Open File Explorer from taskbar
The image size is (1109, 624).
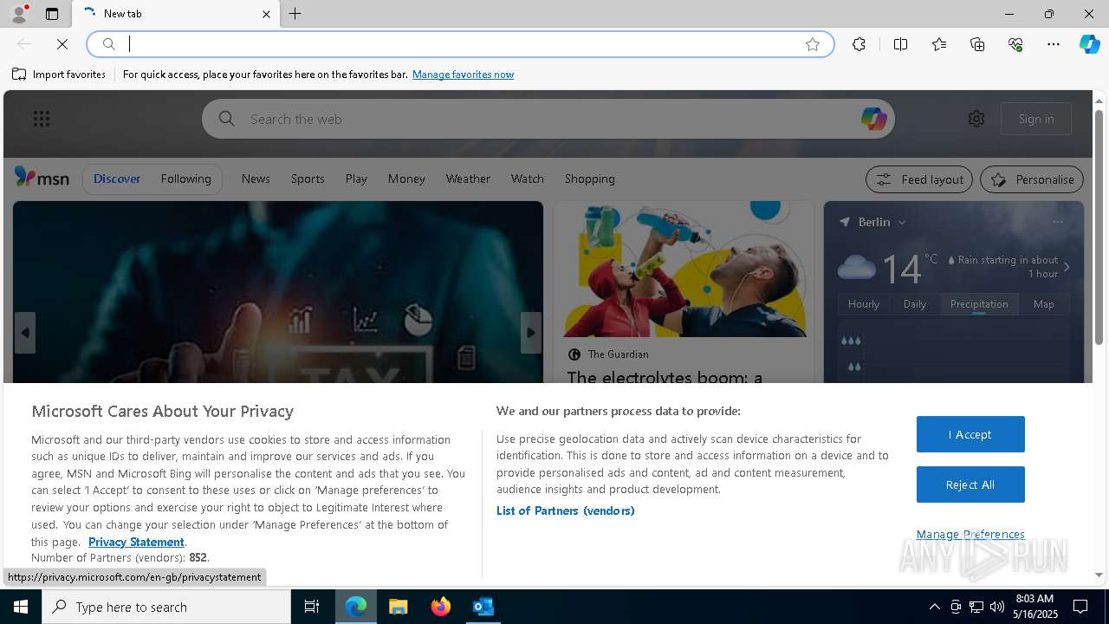click(399, 607)
